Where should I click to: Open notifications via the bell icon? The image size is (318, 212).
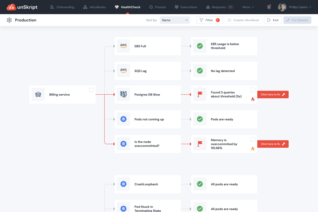[x=269, y=7]
